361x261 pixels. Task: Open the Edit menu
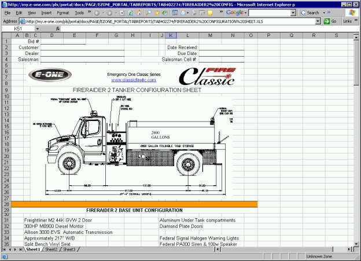19,13
